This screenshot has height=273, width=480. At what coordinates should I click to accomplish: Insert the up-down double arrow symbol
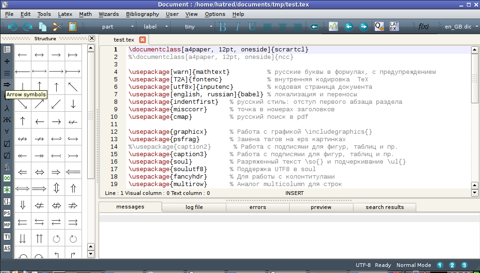pyautogui.click(x=56, y=188)
